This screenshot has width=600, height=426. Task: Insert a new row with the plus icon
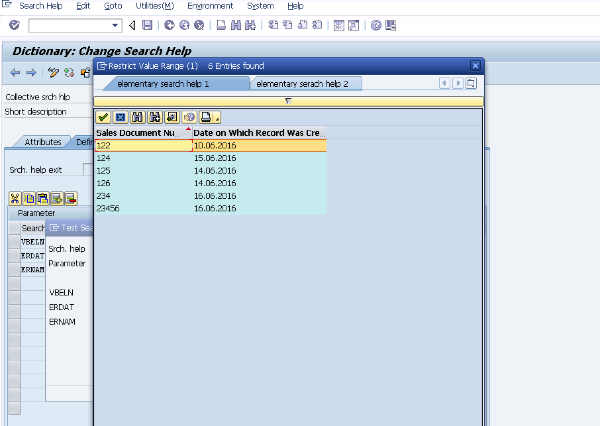(56, 199)
